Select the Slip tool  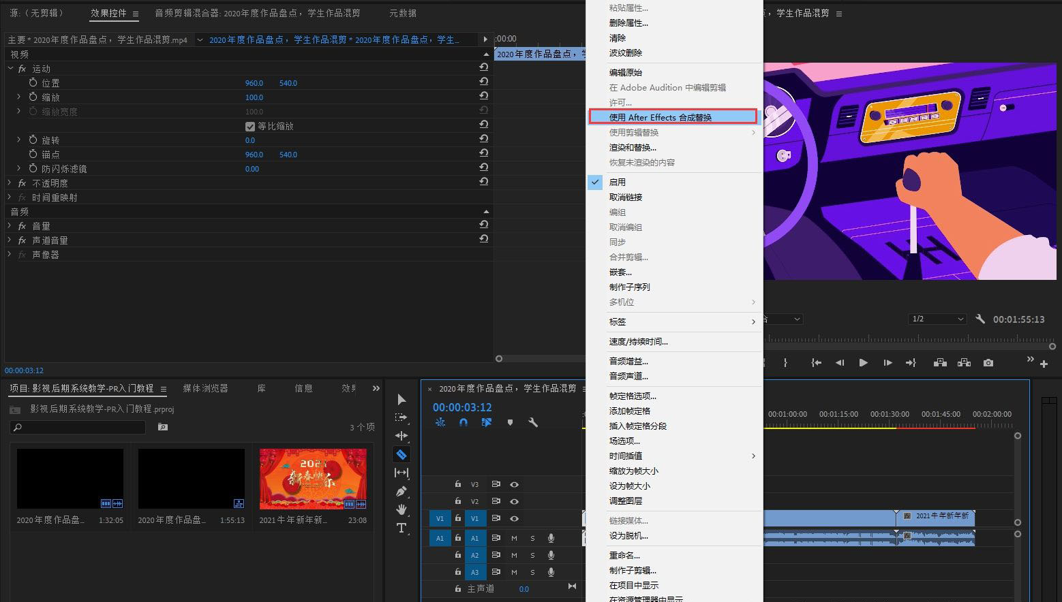(401, 473)
